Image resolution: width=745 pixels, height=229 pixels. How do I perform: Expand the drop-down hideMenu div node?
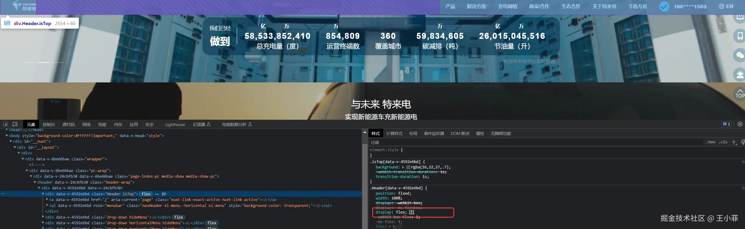point(43,217)
